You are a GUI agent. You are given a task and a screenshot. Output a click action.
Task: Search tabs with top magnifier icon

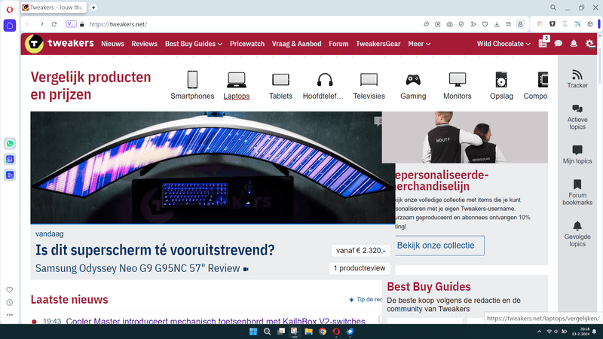(x=553, y=8)
